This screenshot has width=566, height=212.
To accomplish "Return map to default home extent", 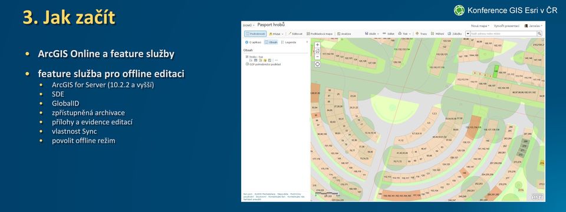I will pyautogui.click(x=317, y=51).
